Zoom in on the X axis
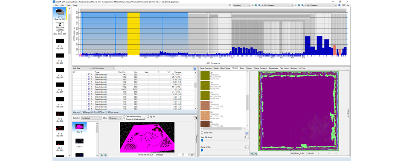The width and height of the screenshot is (404, 161). click(x=256, y=5)
